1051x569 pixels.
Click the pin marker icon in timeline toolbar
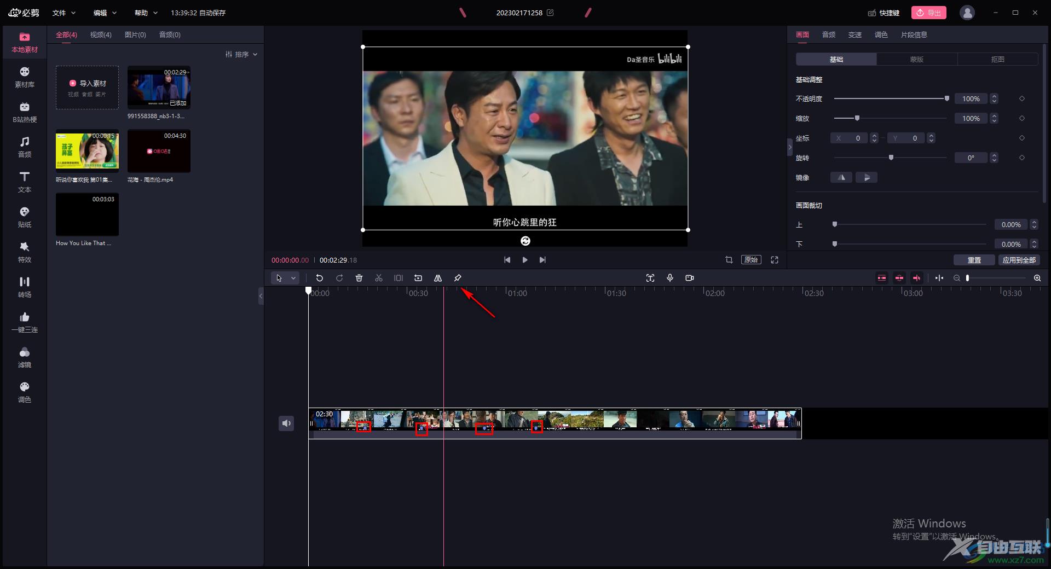click(x=458, y=278)
